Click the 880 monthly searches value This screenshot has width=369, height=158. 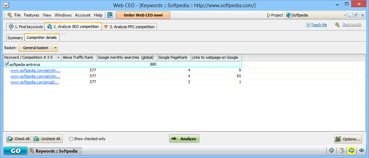click(153, 65)
